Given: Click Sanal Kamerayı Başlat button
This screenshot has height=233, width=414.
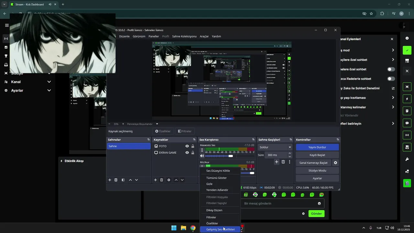Looking at the screenshot, I should click(313, 163).
